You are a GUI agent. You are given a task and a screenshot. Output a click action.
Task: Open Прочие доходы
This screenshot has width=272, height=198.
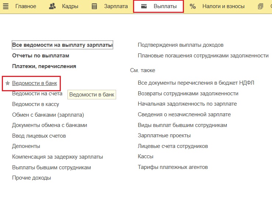32,178
